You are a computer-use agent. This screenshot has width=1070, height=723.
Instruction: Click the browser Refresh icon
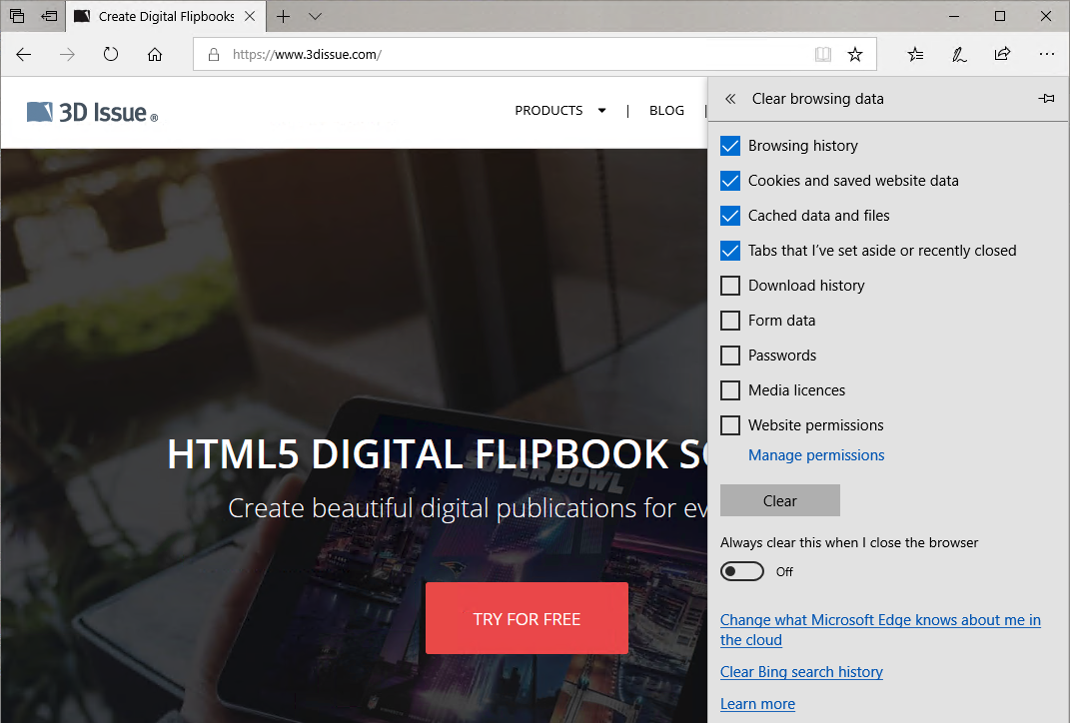(x=111, y=55)
